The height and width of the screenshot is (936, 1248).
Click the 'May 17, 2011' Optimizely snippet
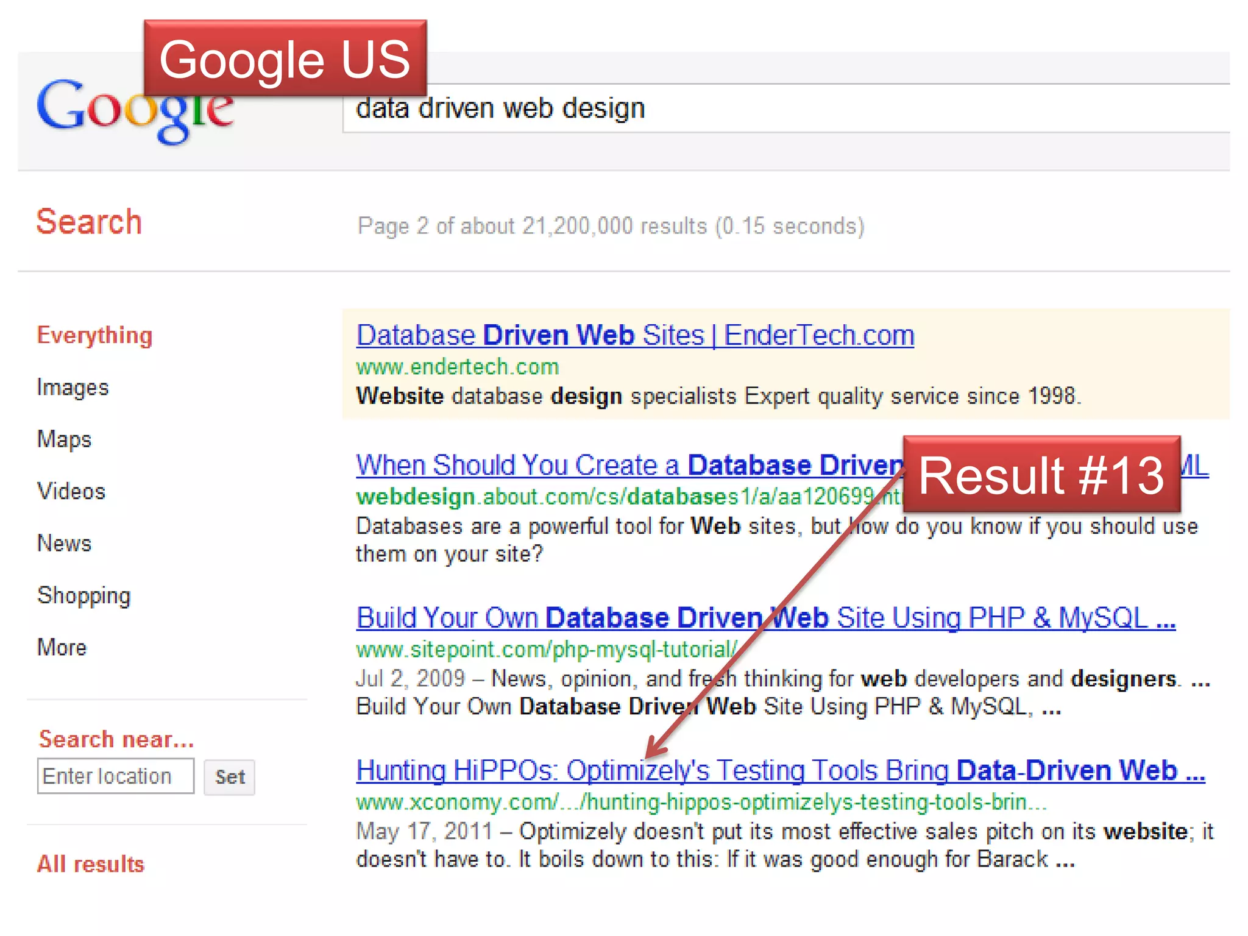(785, 845)
